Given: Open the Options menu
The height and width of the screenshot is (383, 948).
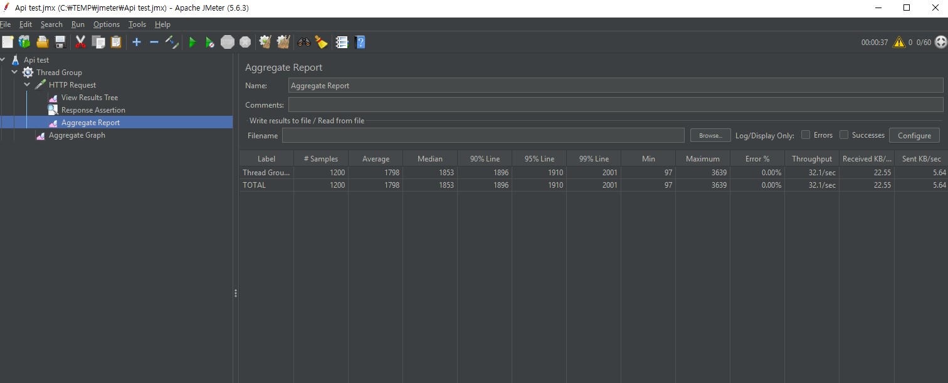Looking at the screenshot, I should coord(106,24).
